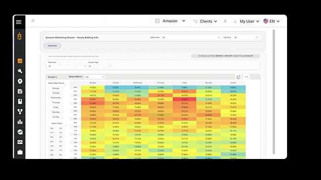Viewport: 321px width, 180px height.
Task: Click the notification bell icon
Action: [225, 21]
